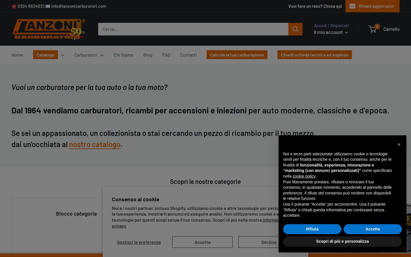The height and width of the screenshot is (257, 411).
Task: Click the Accedi / Registrati link
Action: pyautogui.click(x=331, y=25)
